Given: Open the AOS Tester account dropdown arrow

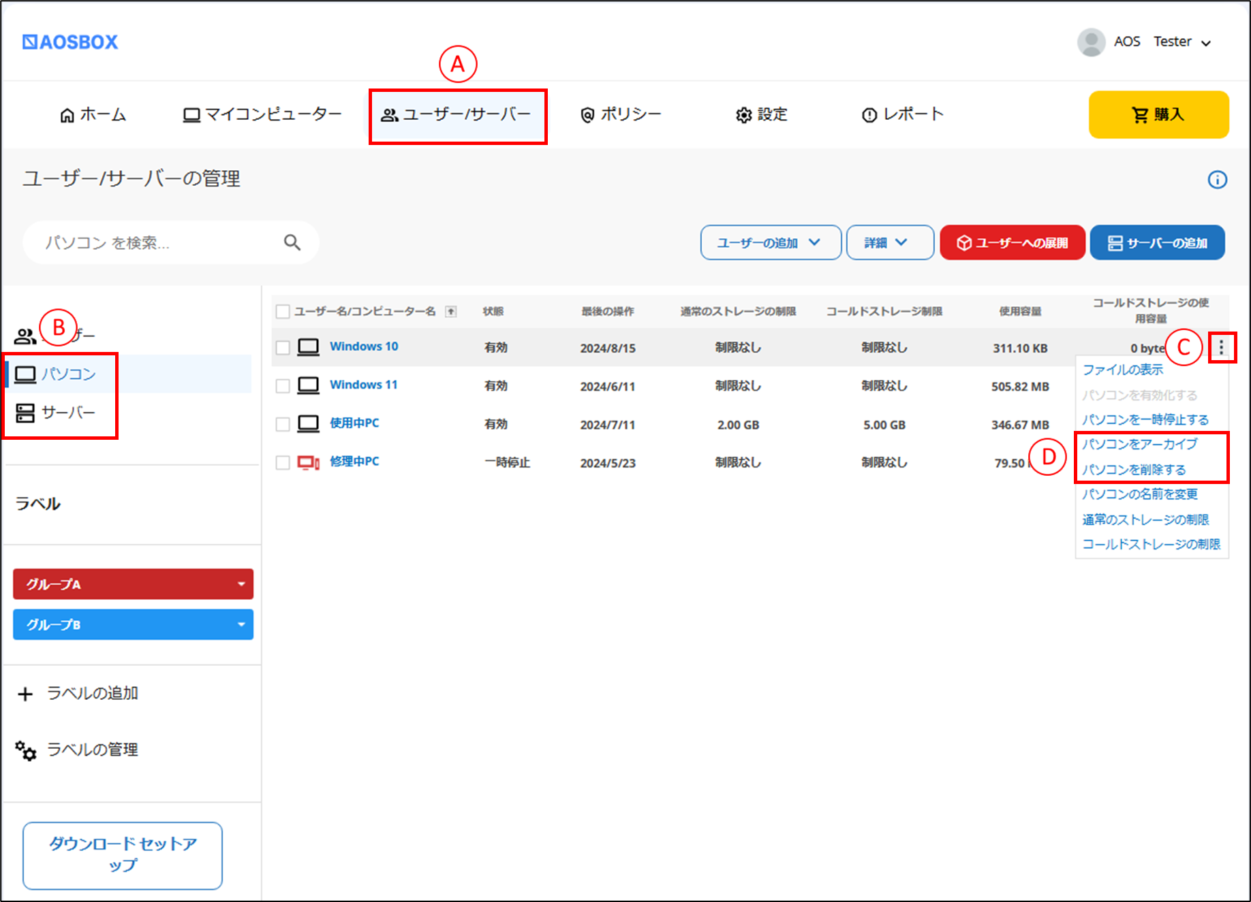Looking at the screenshot, I should pyautogui.click(x=1206, y=43).
